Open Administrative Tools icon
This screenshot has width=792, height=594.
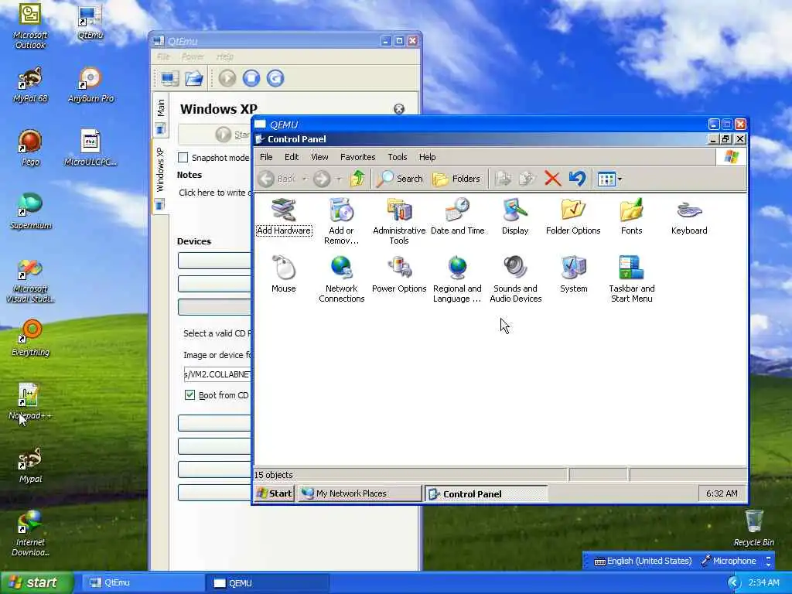pos(399,221)
